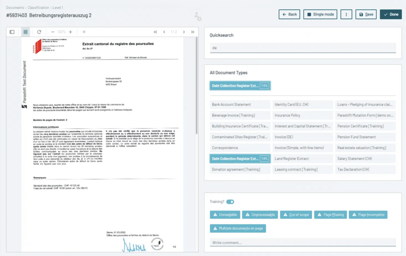Click the Save button
The height and width of the screenshot is (256, 406).
[x=366, y=14]
